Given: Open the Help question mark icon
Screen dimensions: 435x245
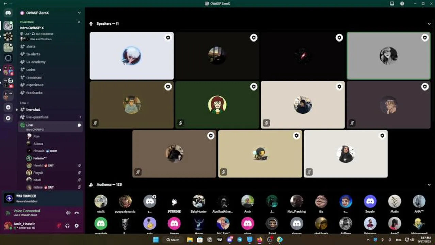Looking at the screenshot, I should [x=402, y=4].
